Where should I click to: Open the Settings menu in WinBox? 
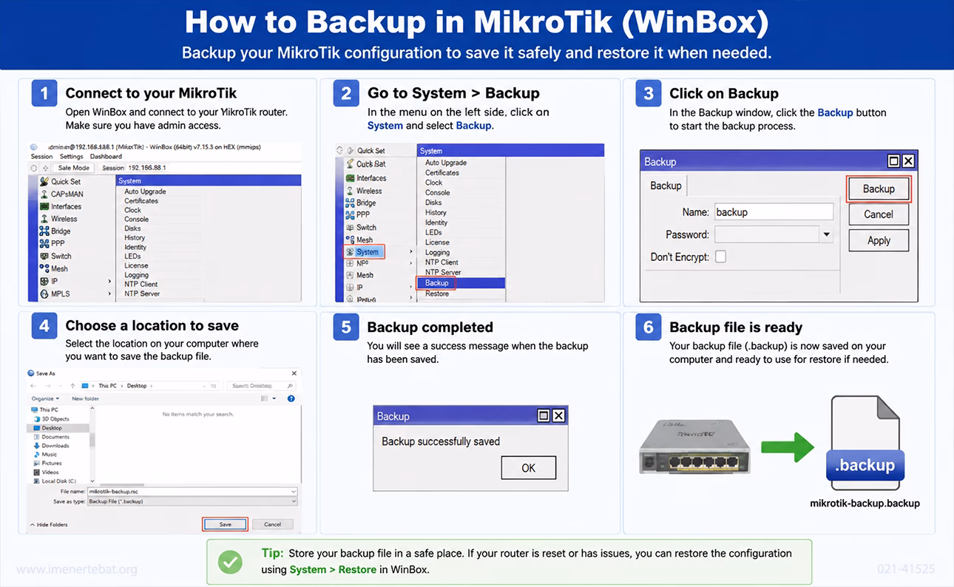(x=72, y=157)
